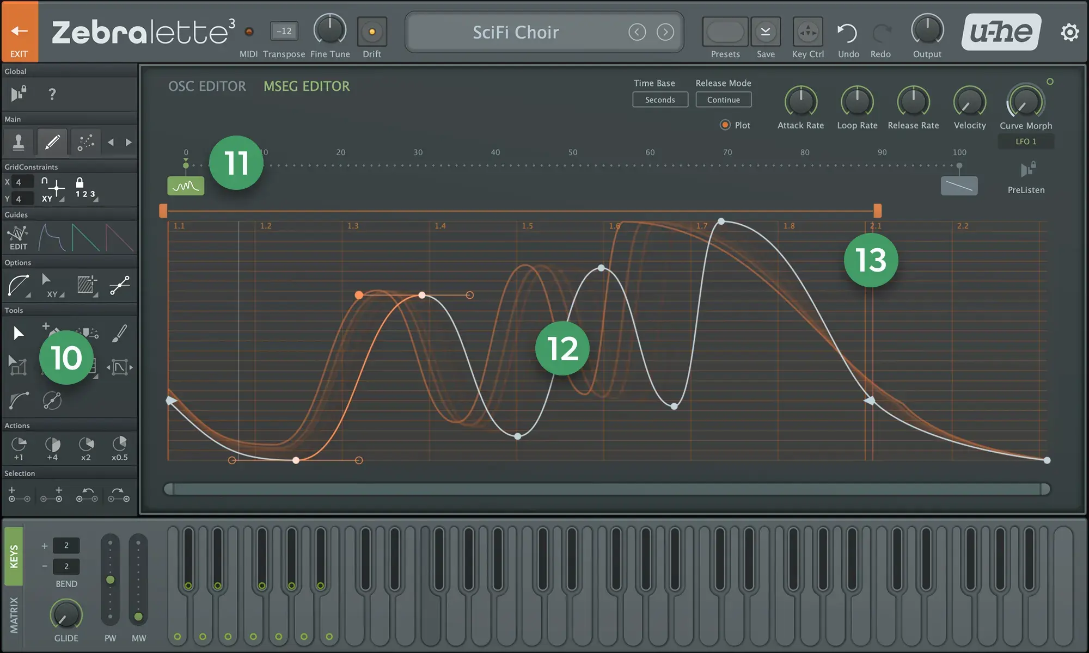Toggle the Drift button
The width and height of the screenshot is (1089, 653).
372,32
